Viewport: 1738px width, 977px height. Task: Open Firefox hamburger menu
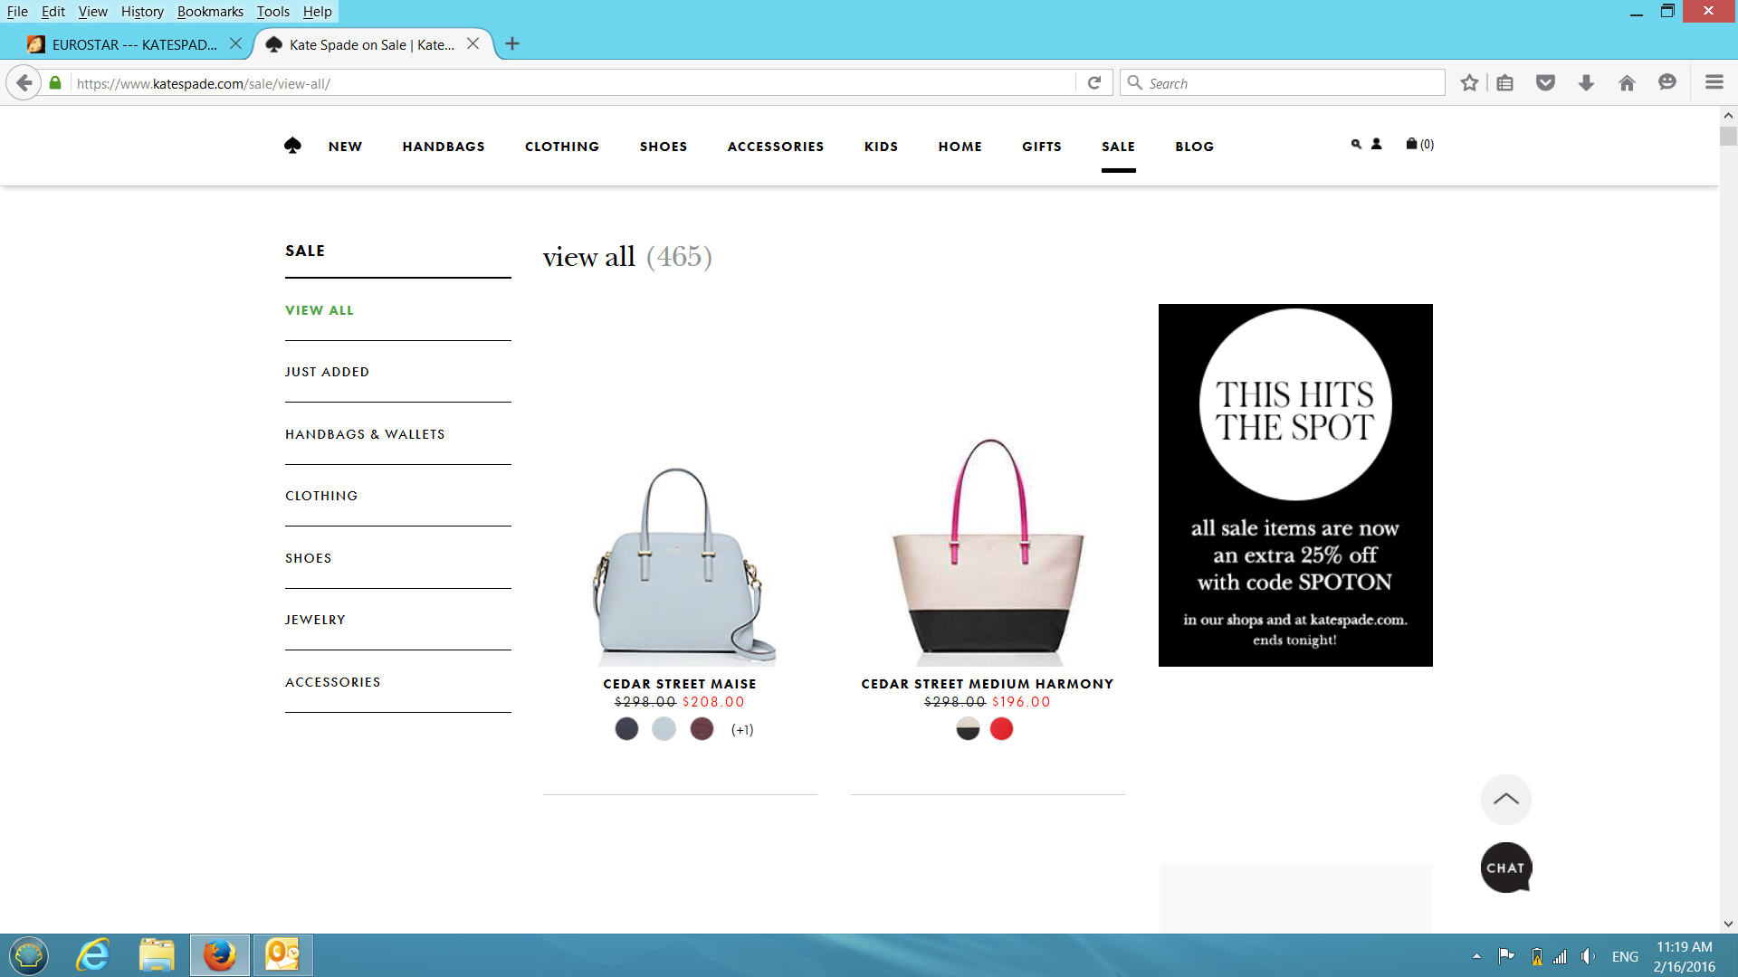click(1714, 82)
